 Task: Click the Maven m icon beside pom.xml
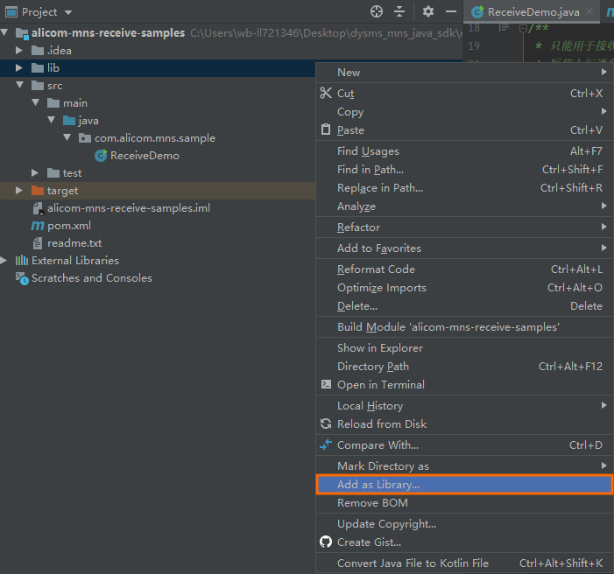(x=38, y=226)
